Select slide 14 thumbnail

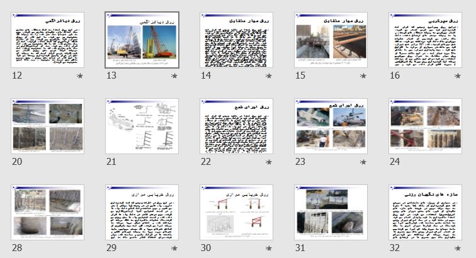point(237,40)
